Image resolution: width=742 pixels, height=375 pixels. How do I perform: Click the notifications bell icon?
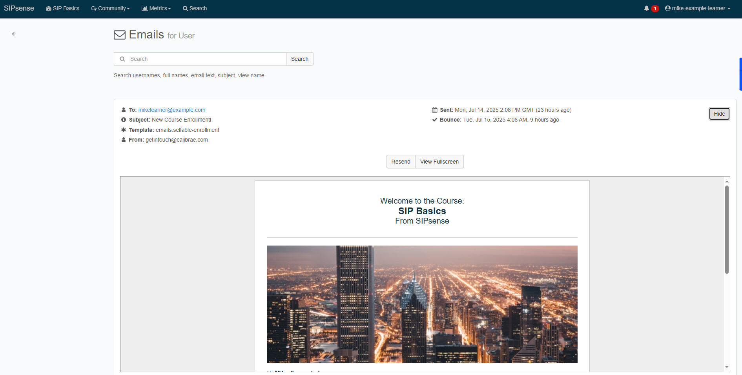(x=647, y=8)
